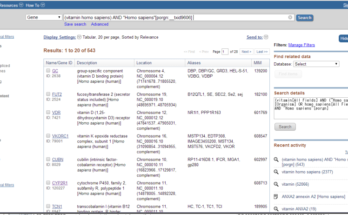Clear the search query with the X icon
This screenshot has width=348, height=215.
click(x=290, y=18)
